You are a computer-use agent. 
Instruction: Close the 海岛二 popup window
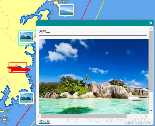[x=151, y=23]
